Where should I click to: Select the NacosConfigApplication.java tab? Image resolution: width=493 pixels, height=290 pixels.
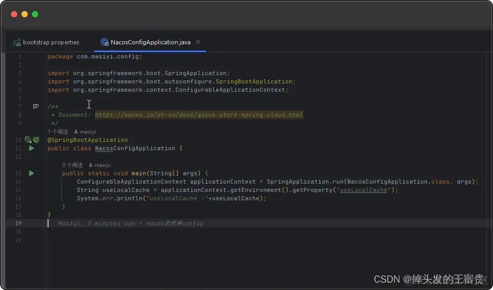pyautogui.click(x=150, y=42)
